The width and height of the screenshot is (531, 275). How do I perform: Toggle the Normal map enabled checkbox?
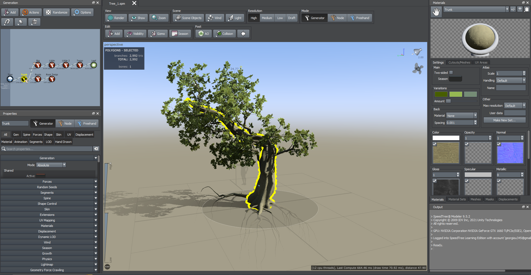pyautogui.click(x=499, y=144)
